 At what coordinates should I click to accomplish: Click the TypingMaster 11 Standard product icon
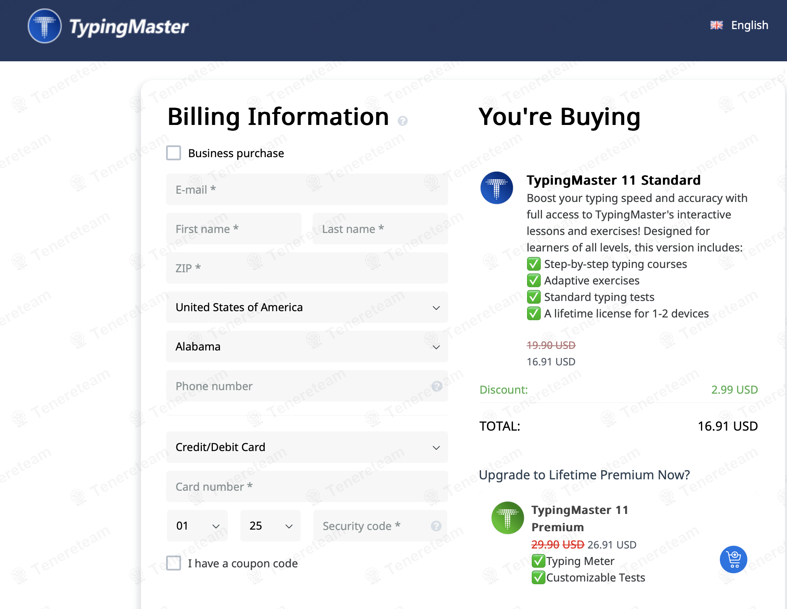496,188
